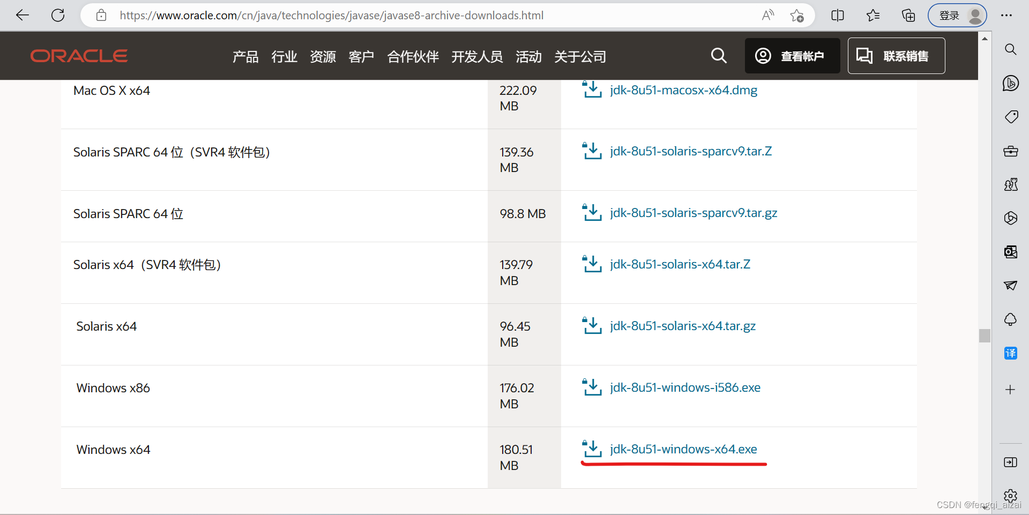Click the 登录 profile button
This screenshot has height=515, width=1029.
957,15
